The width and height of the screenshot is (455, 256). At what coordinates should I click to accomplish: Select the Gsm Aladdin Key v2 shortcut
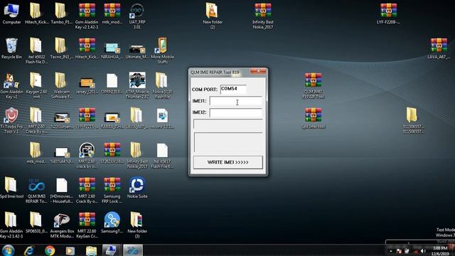pos(11,85)
